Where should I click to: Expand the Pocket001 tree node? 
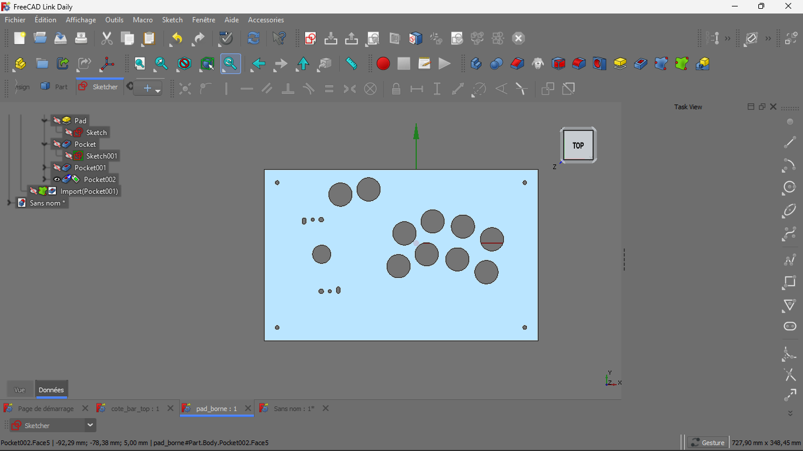pyautogui.click(x=44, y=167)
